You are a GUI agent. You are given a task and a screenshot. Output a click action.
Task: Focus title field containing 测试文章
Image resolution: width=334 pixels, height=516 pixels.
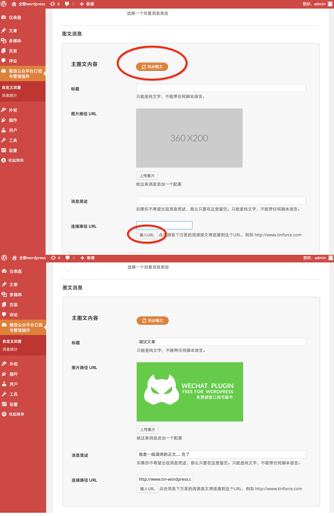pyautogui.click(x=222, y=342)
